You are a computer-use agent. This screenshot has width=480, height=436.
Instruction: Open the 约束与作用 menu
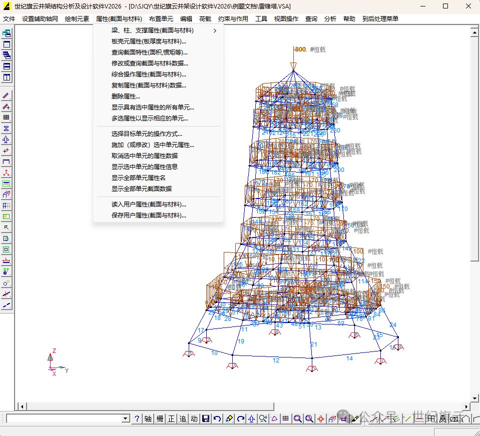[233, 18]
